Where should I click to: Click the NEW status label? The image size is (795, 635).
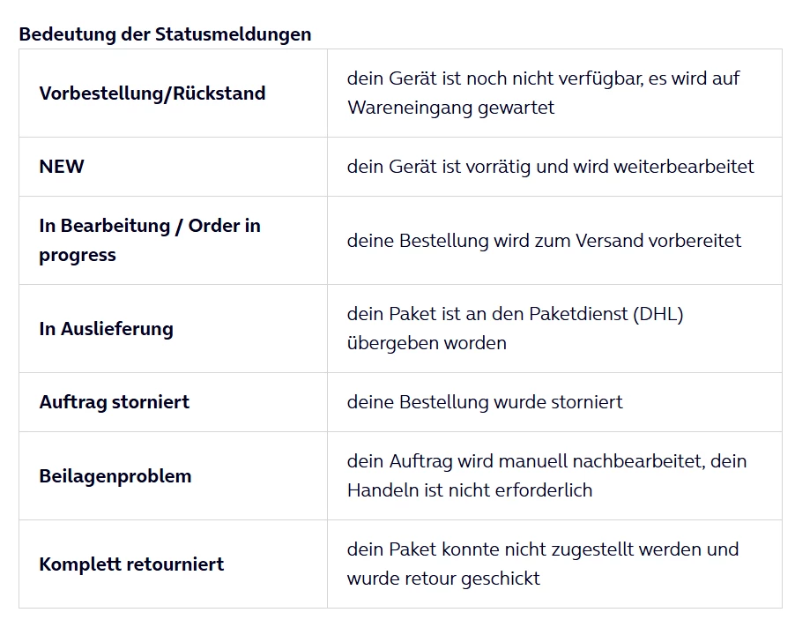(x=62, y=167)
